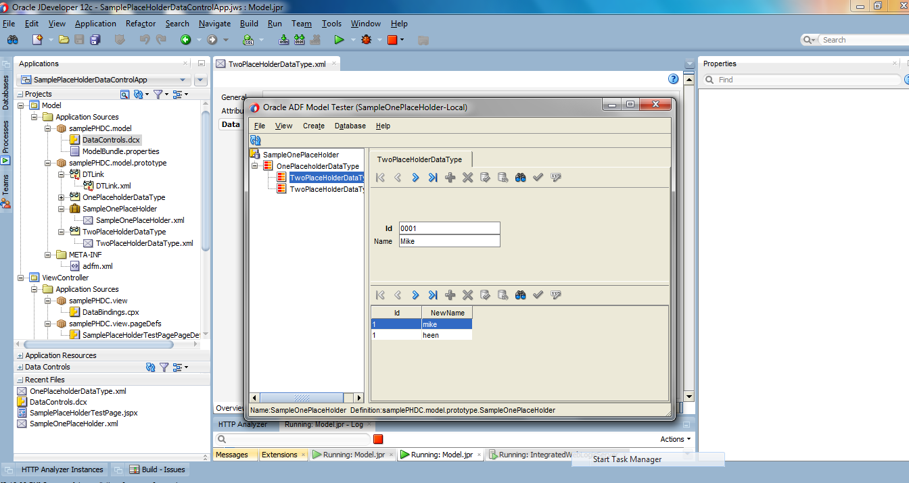The image size is (909, 483).
Task: Select the TwoPlaceHolderDataType tab in Model Tester
Action: click(x=419, y=159)
